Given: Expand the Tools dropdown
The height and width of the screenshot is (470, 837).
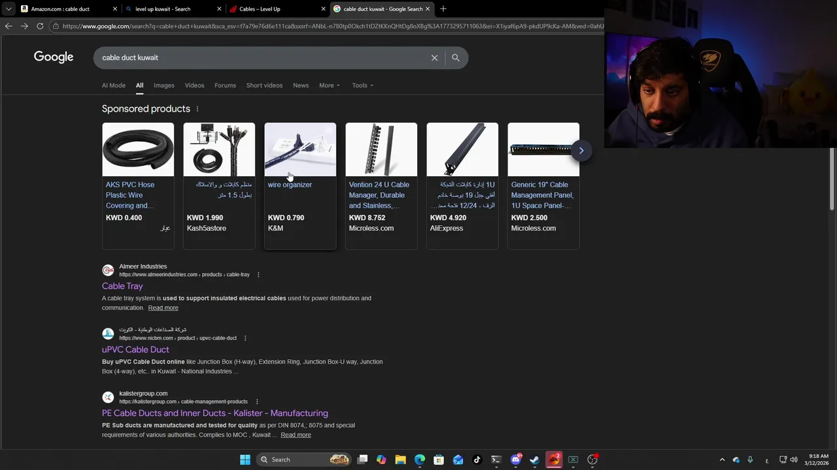Looking at the screenshot, I should click(363, 86).
